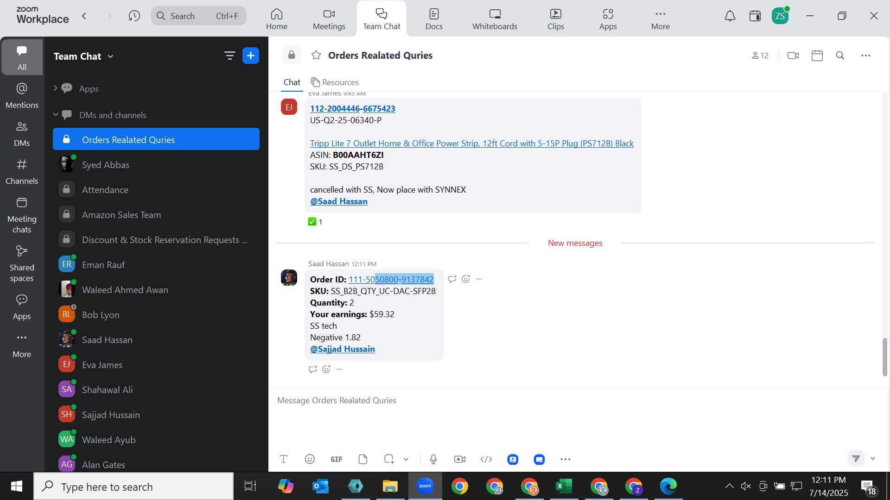Screen dimensions: 890x500
Task: Expand the screenshot options arrow
Action: click(406, 459)
